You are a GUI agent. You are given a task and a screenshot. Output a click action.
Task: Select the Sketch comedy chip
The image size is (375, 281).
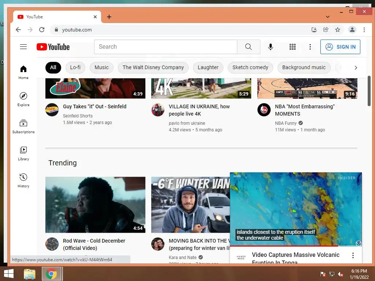pyautogui.click(x=250, y=68)
